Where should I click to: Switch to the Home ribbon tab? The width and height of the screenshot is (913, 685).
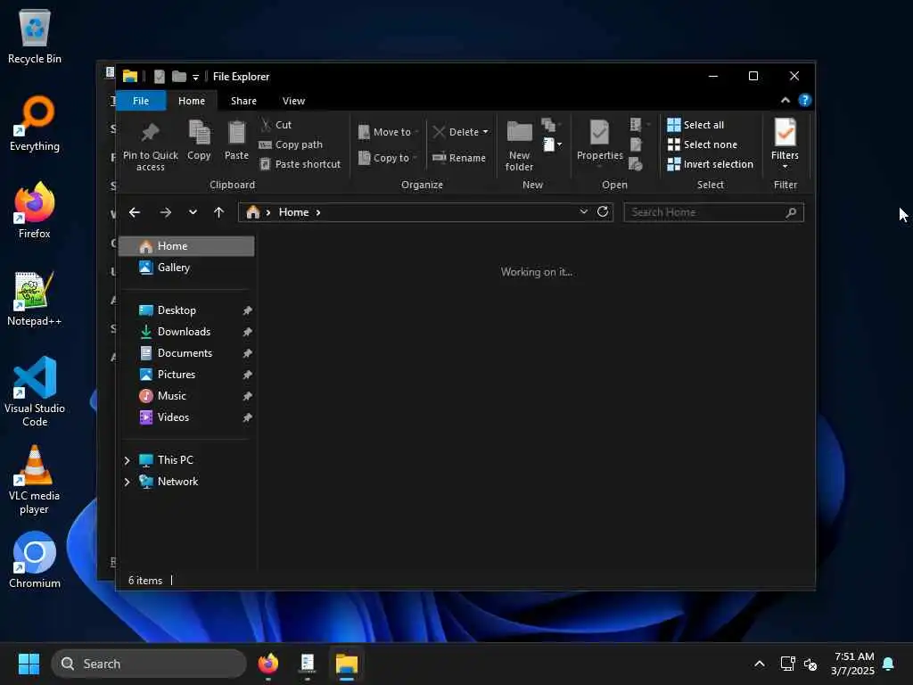[192, 101]
